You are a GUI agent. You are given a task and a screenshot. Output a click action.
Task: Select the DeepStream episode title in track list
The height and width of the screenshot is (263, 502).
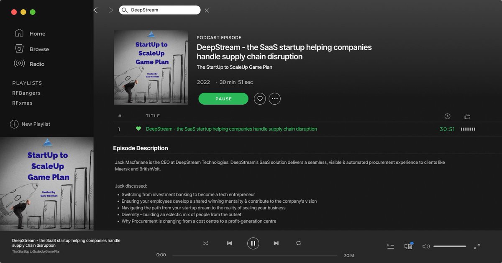point(231,129)
